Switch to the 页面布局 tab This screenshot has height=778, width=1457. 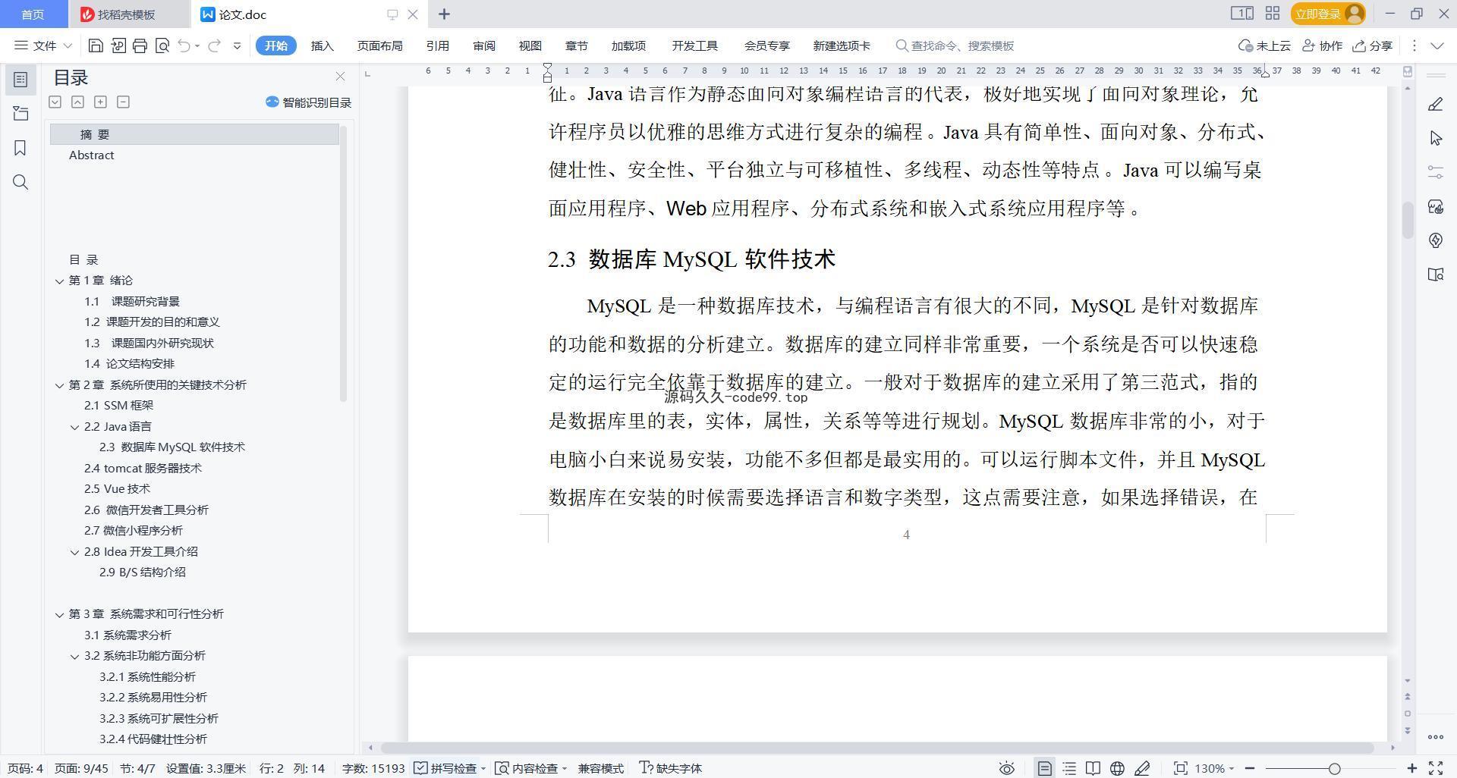(379, 45)
